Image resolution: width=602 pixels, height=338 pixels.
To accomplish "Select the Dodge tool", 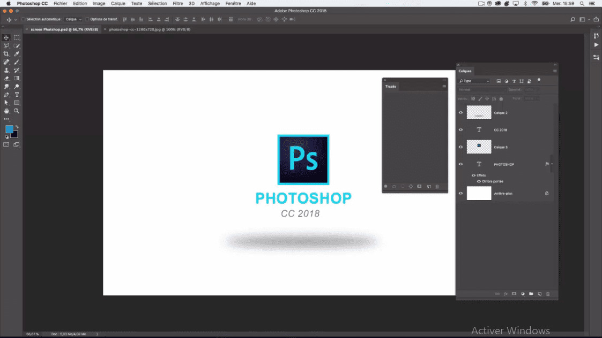I will tap(17, 87).
